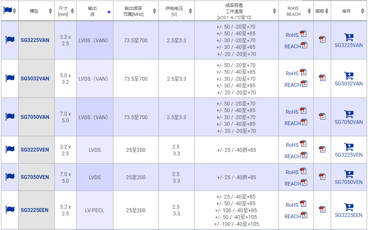
Task: Click the cart icon for SG3225VEN
Action: coord(349,147)
